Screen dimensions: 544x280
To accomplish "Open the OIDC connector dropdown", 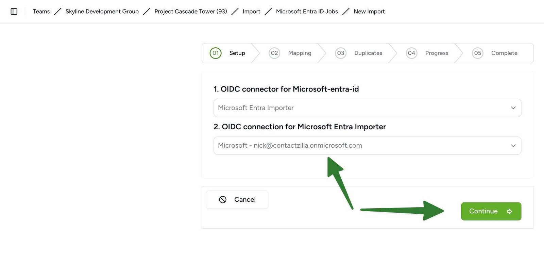I will point(367,108).
